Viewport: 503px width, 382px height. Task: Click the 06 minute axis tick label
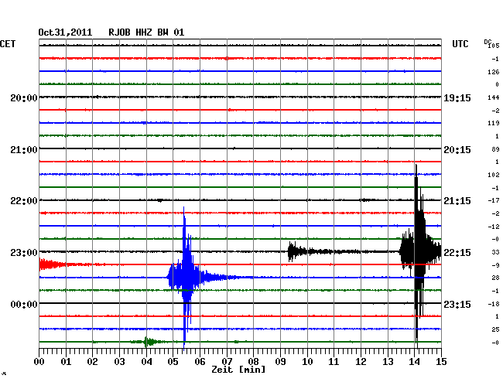(x=200, y=362)
